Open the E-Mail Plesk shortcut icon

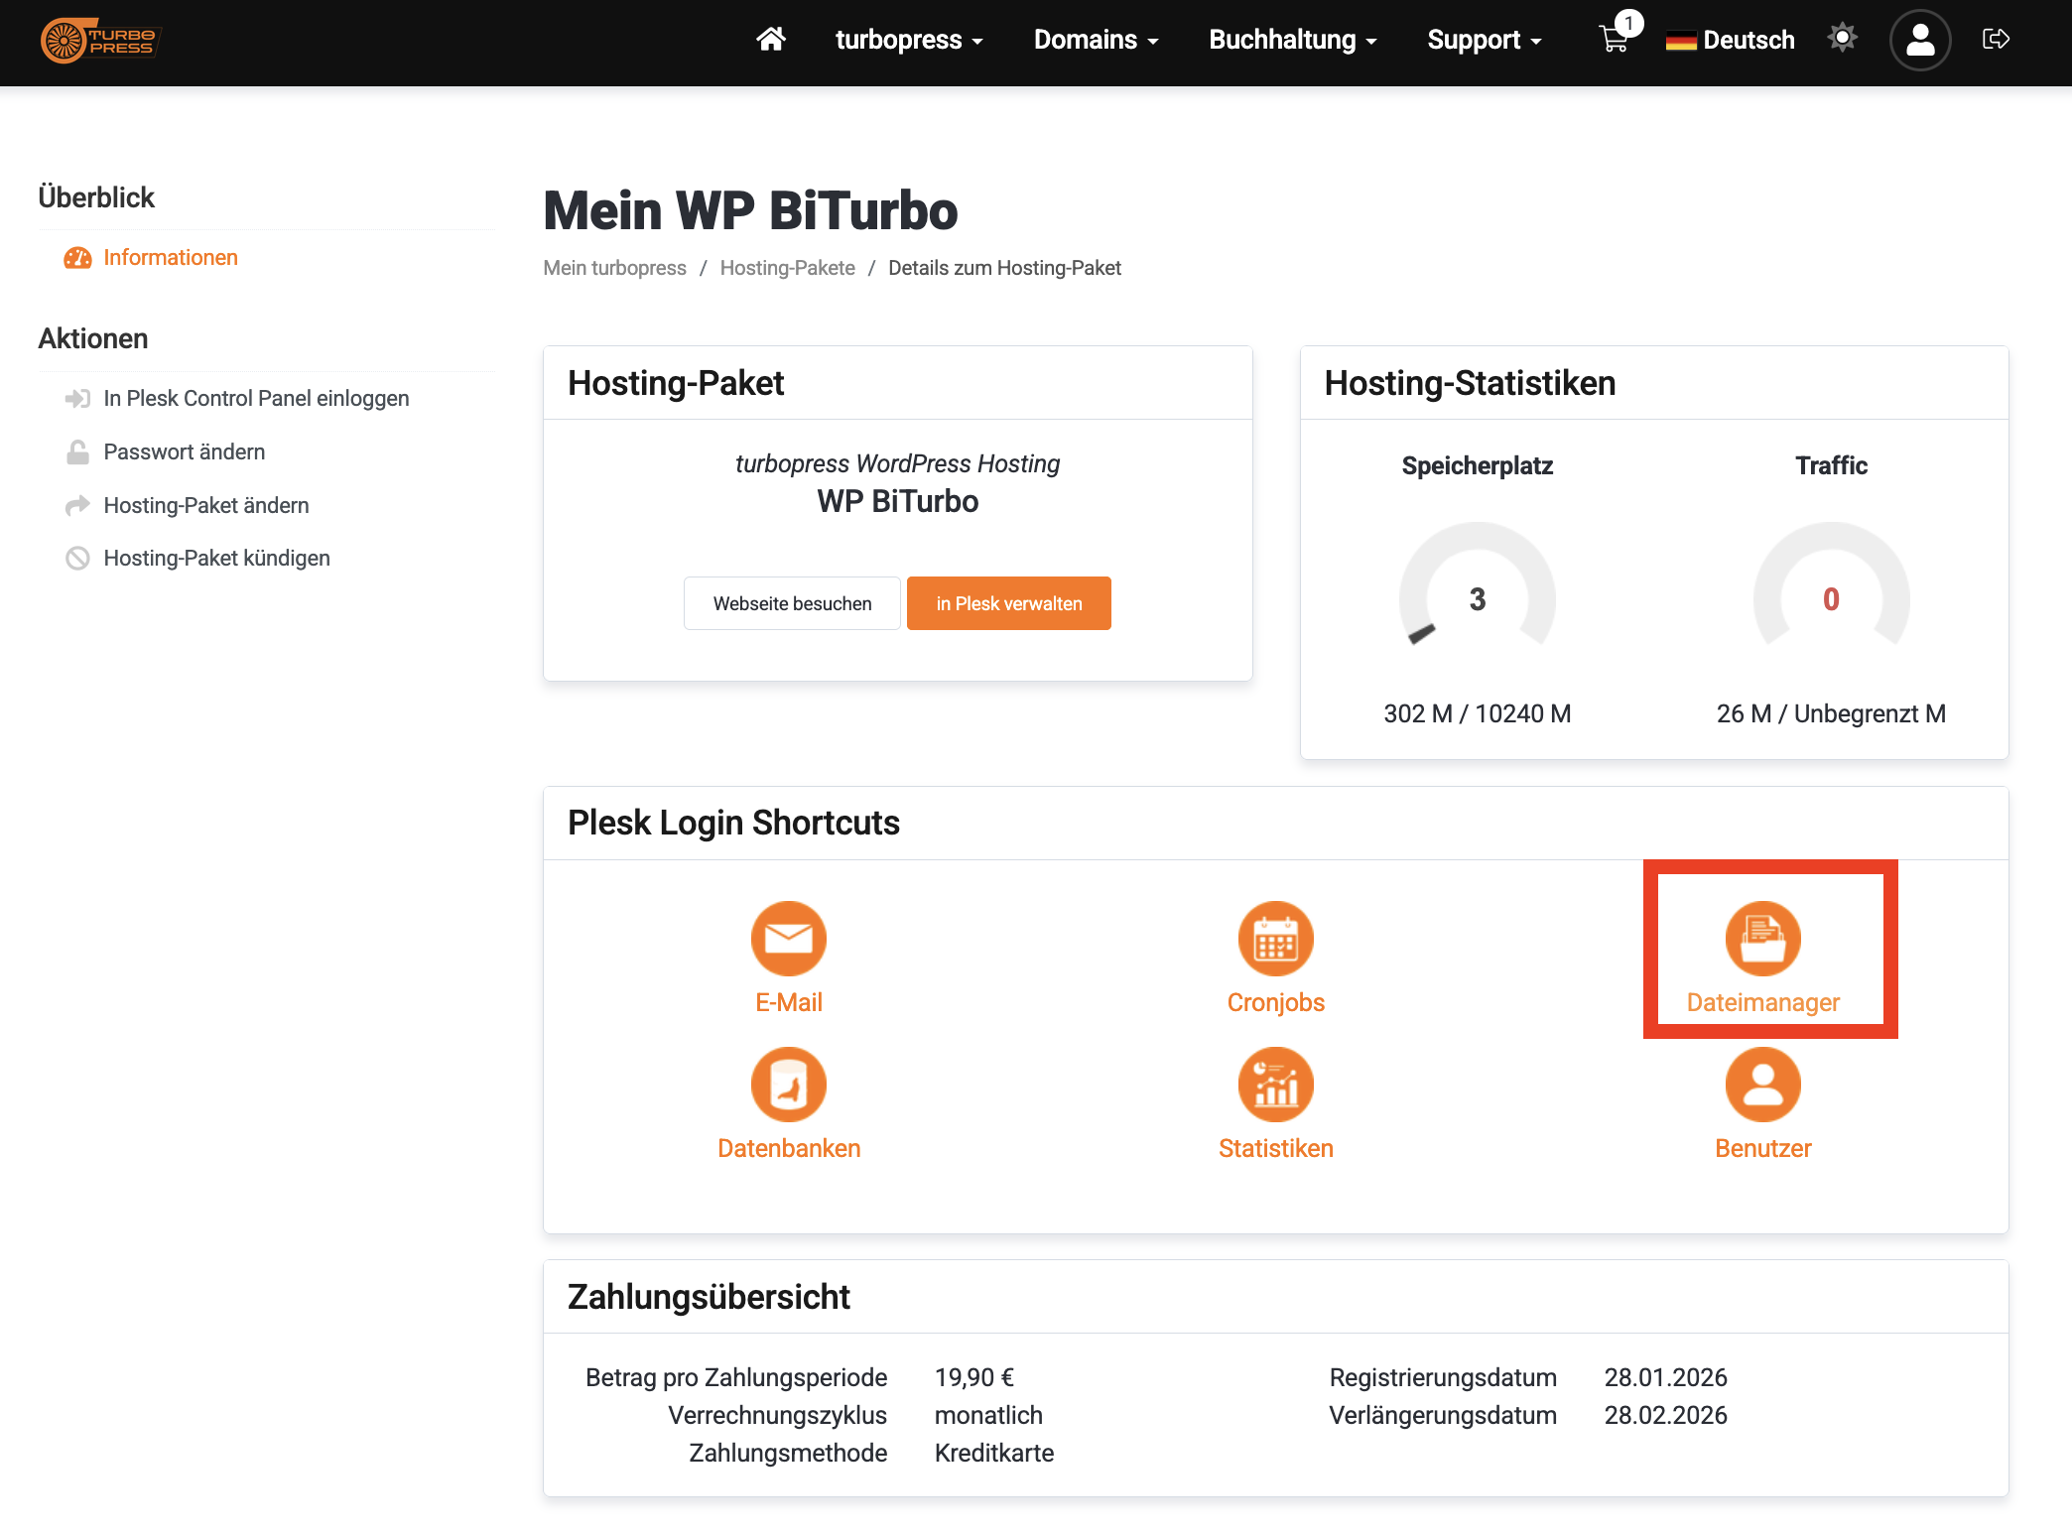point(788,939)
